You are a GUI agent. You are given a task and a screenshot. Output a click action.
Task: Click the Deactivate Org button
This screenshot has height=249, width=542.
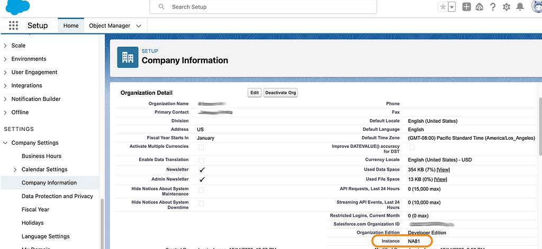(x=281, y=93)
